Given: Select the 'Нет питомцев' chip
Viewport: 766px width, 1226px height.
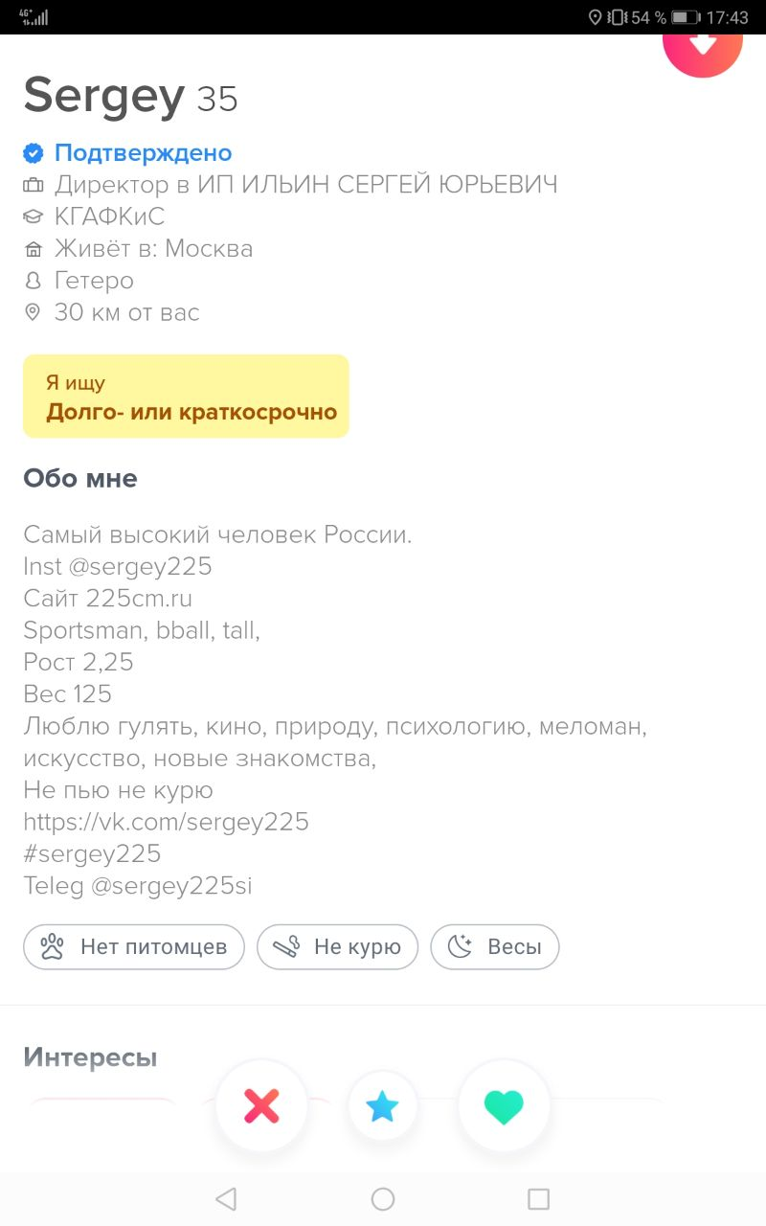Looking at the screenshot, I should [134, 947].
